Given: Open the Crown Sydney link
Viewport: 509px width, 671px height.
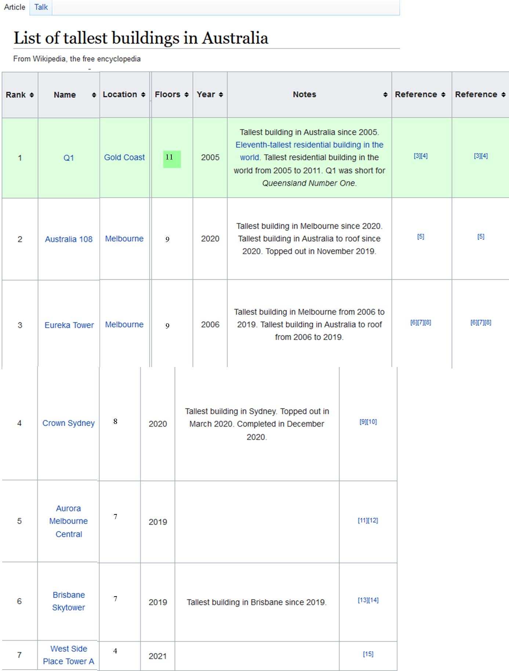Looking at the screenshot, I should (x=69, y=423).
